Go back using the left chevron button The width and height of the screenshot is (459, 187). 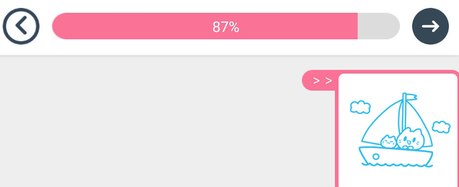[x=21, y=26]
